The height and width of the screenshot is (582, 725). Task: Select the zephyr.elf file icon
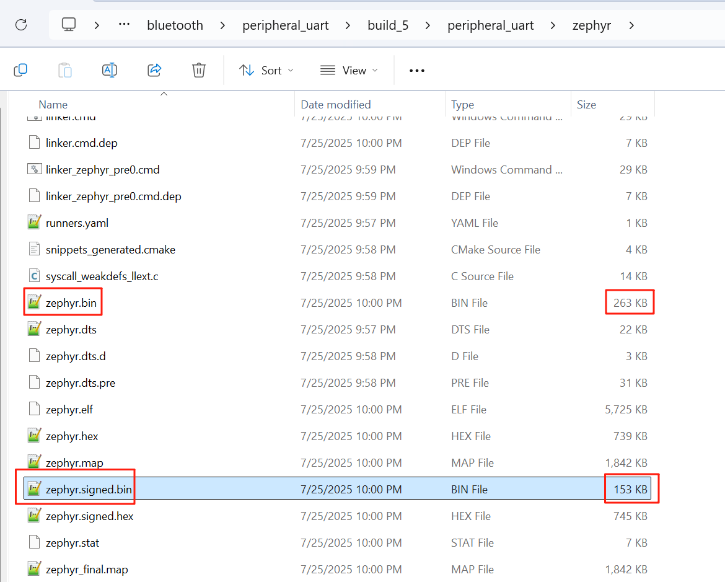pyautogui.click(x=34, y=410)
